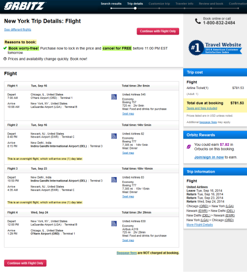Click the Orbucks rewards icon
Viewport: 247px width, 272px height.
click(189, 147)
